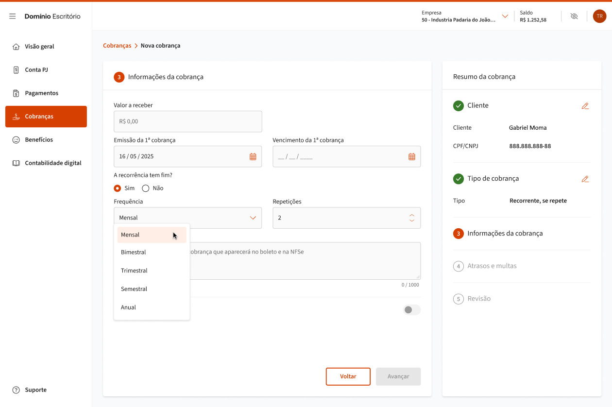Open the hamburger menu icon
This screenshot has height=407, width=612.
pyautogui.click(x=13, y=17)
